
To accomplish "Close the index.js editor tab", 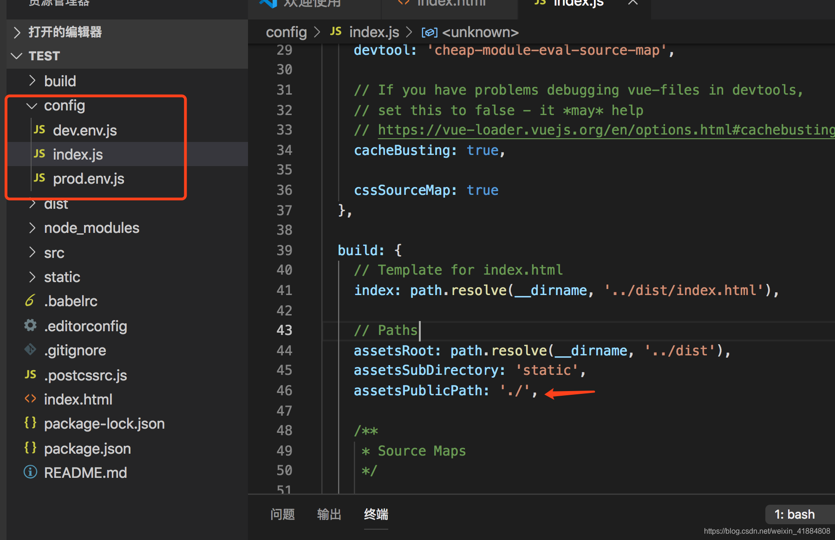I will [633, 3].
